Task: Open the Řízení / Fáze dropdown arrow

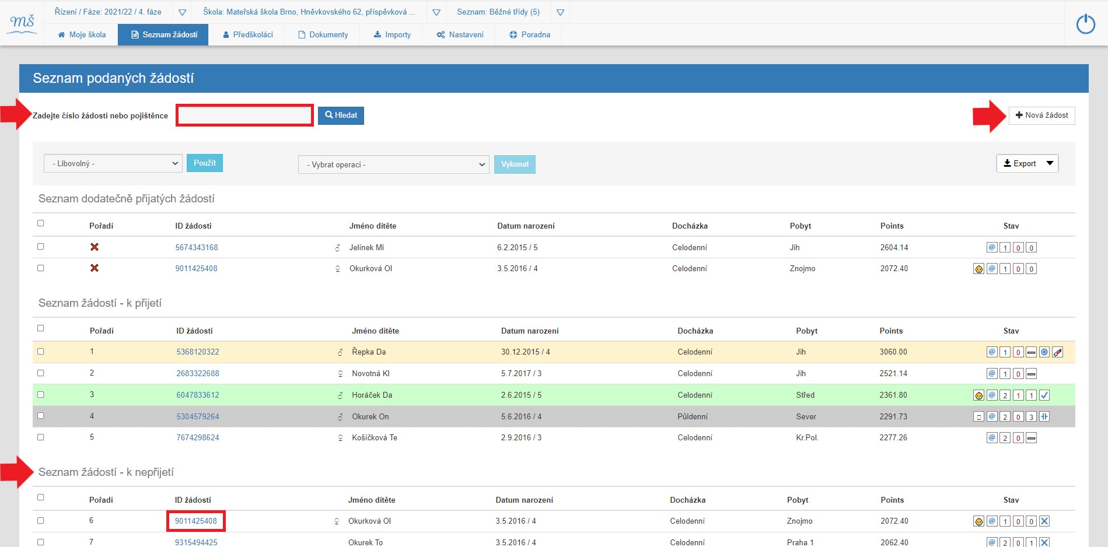Action: [x=182, y=12]
